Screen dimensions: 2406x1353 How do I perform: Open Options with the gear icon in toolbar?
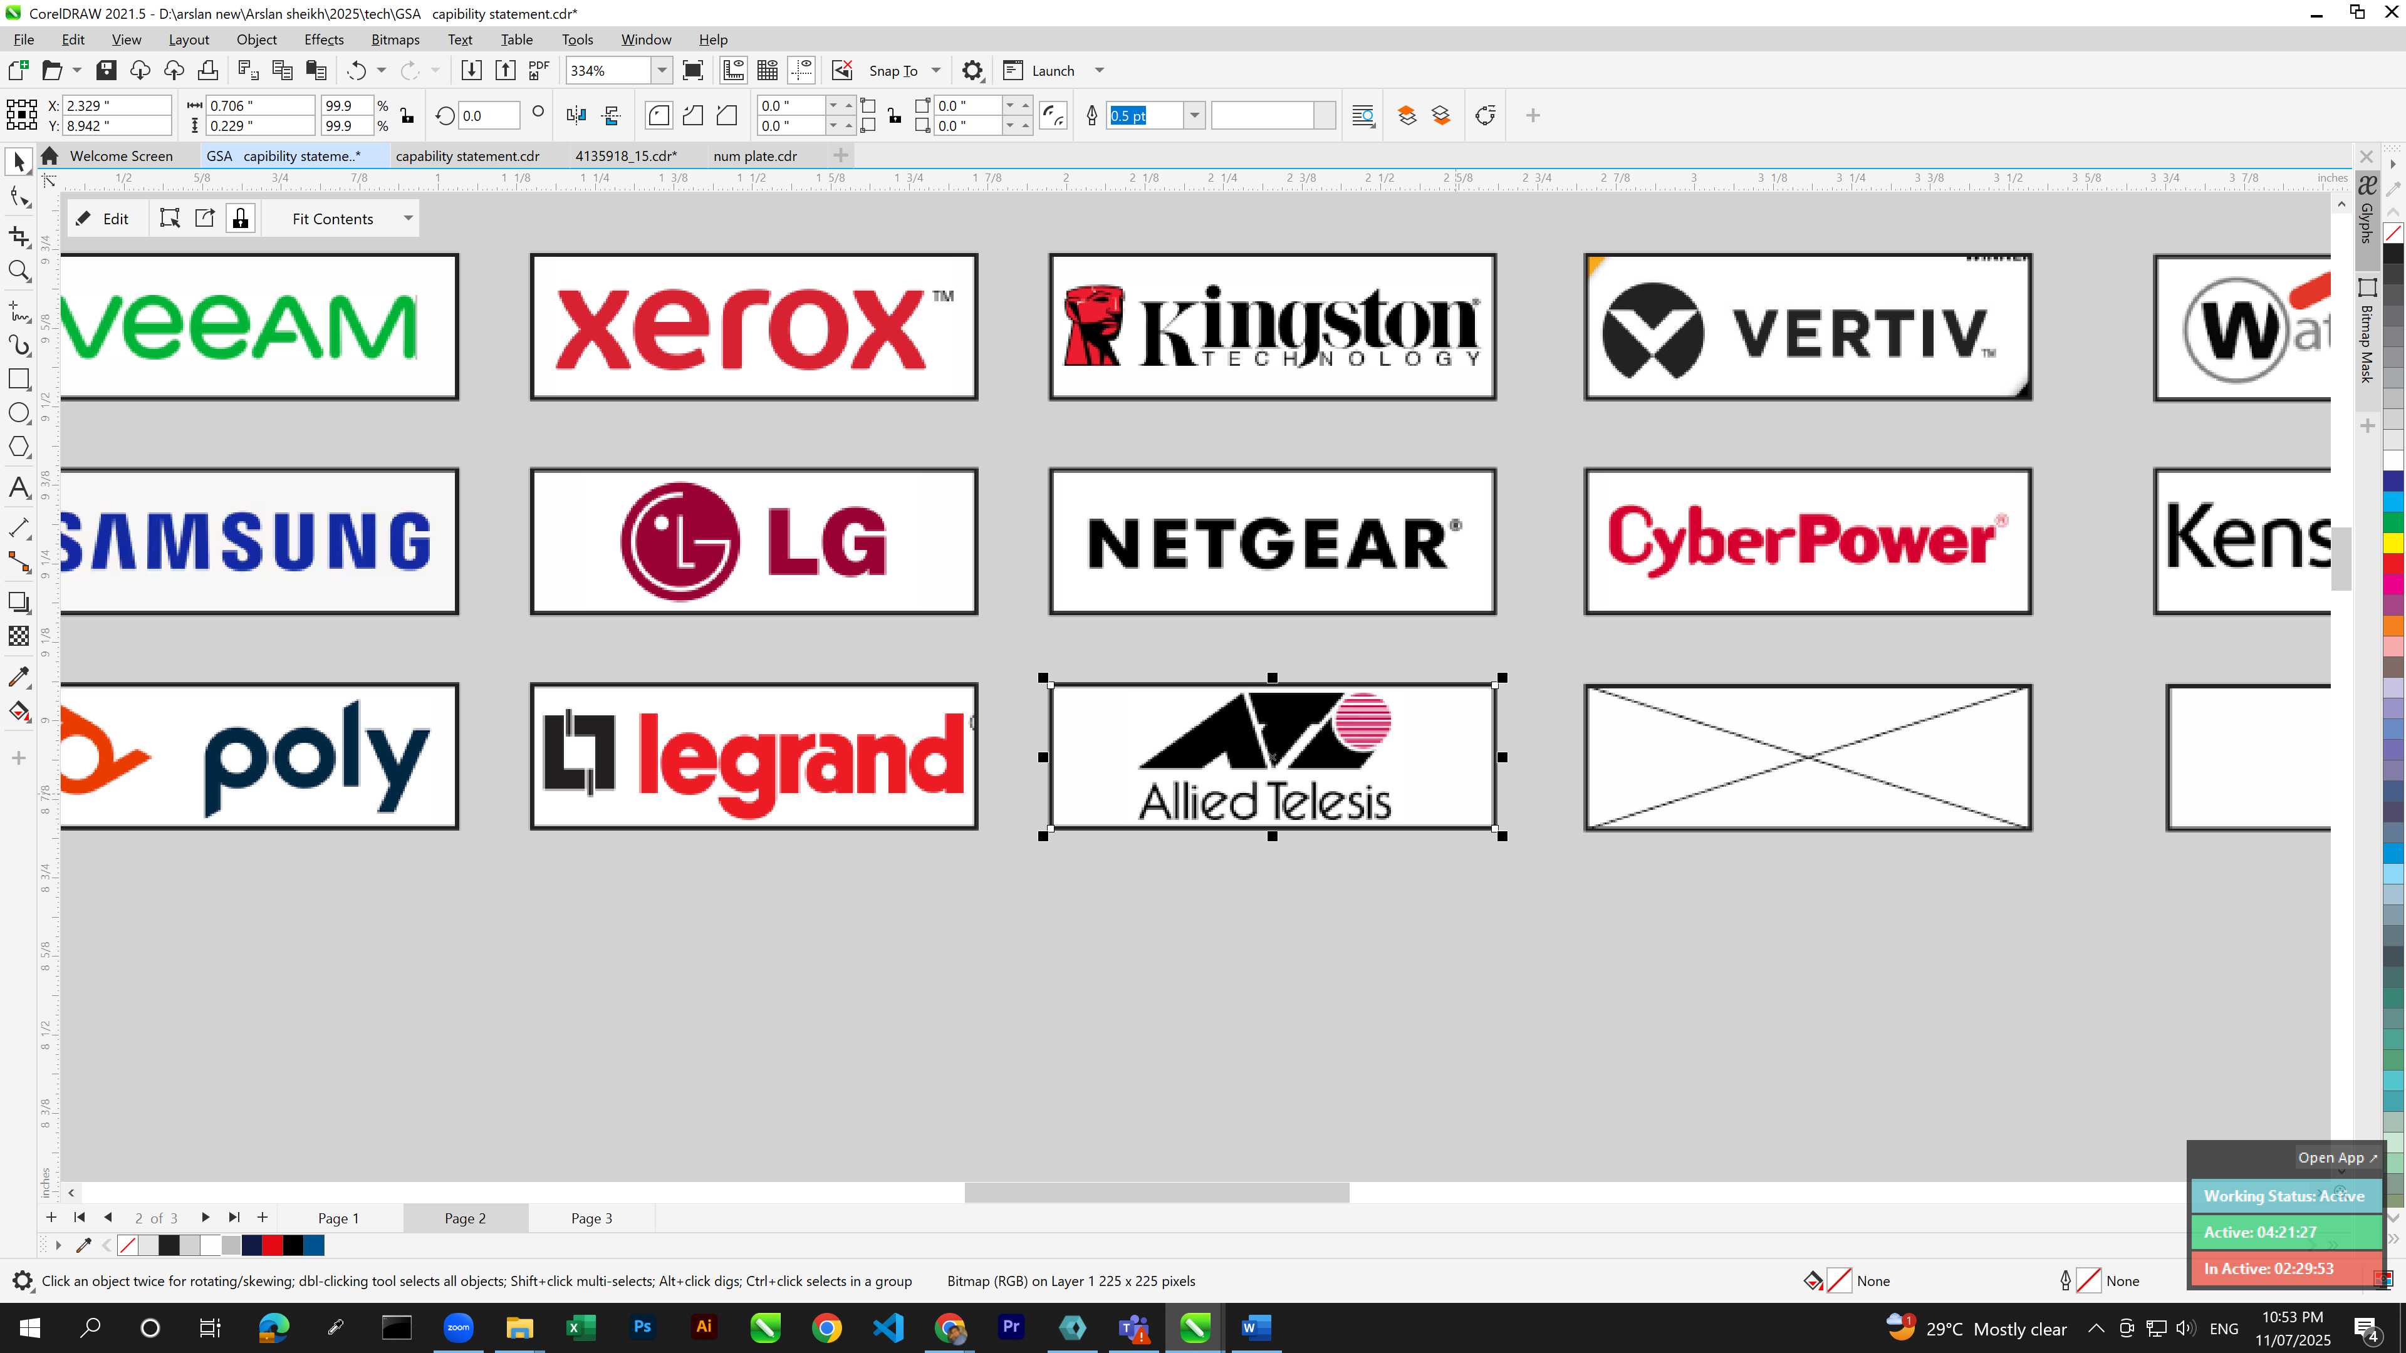pos(972,71)
